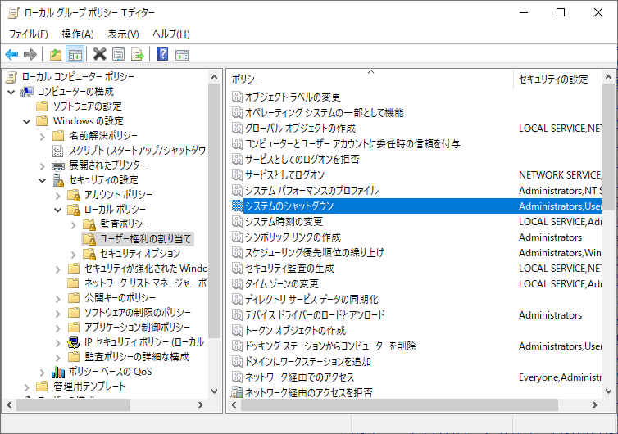Expand the ソフトウェアの制限のポリシー node
Viewport: 618px width, 434px height.
click(x=58, y=314)
